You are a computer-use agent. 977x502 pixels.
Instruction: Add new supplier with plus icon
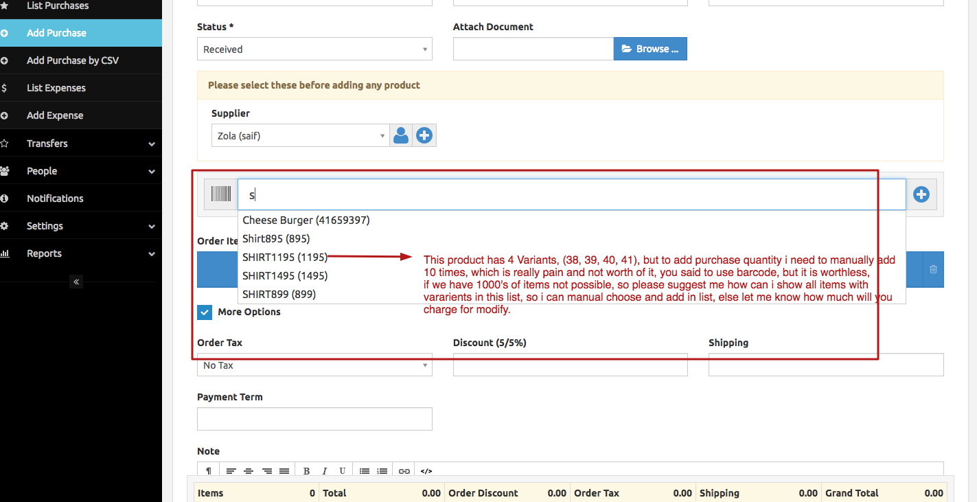click(x=424, y=136)
